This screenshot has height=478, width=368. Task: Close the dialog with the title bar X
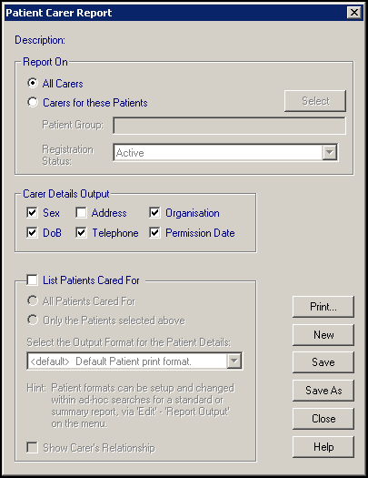(x=354, y=13)
